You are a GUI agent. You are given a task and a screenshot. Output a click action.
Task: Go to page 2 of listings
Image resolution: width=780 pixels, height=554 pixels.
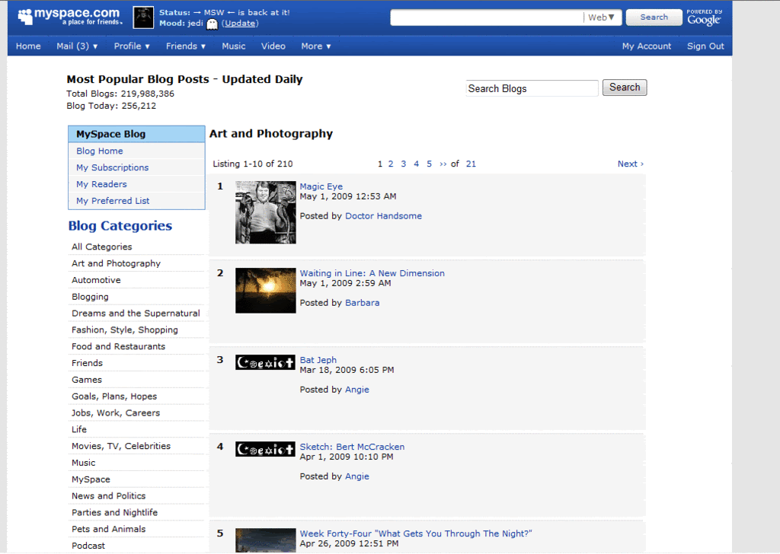pos(391,164)
